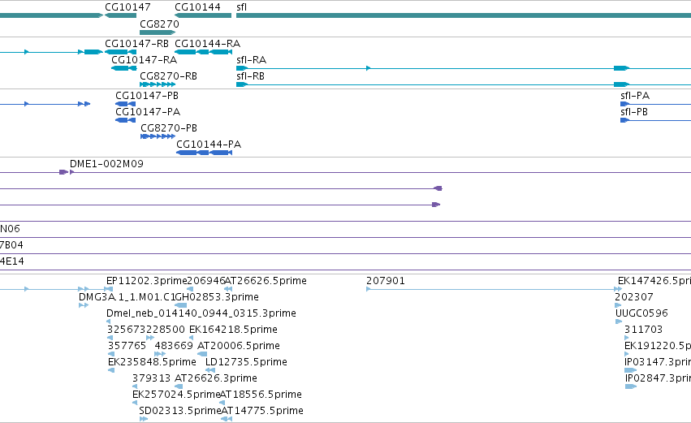Open the AT26626.3prime EST label
This screenshot has width=691, height=423.
(x=216, y=378)
